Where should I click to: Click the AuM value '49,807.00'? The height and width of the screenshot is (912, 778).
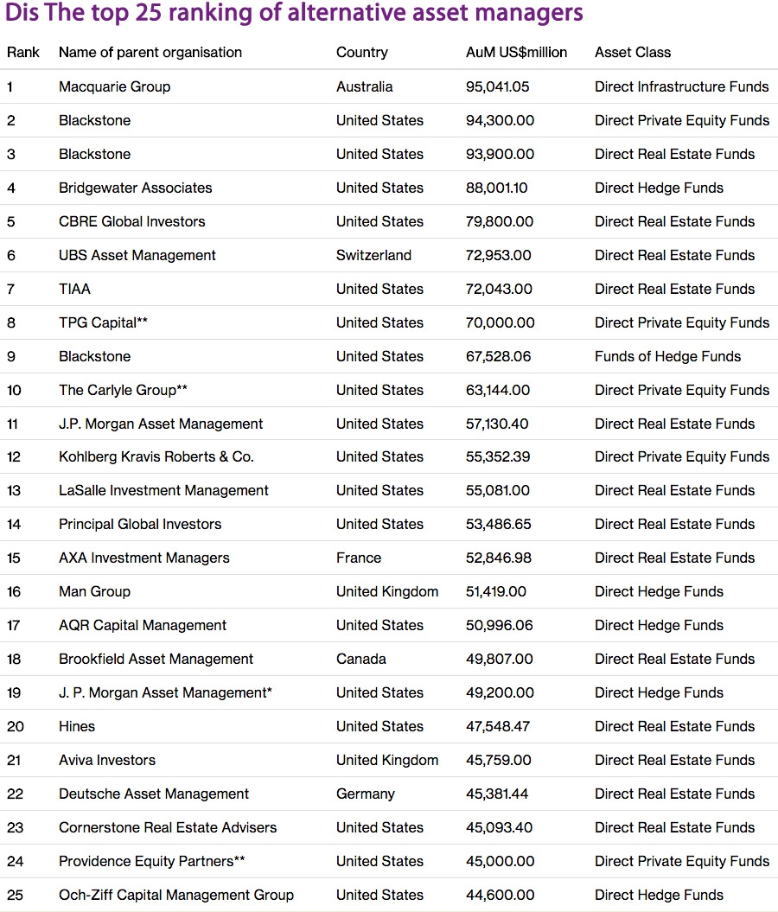pyautogui.click(x=499, y=659)
